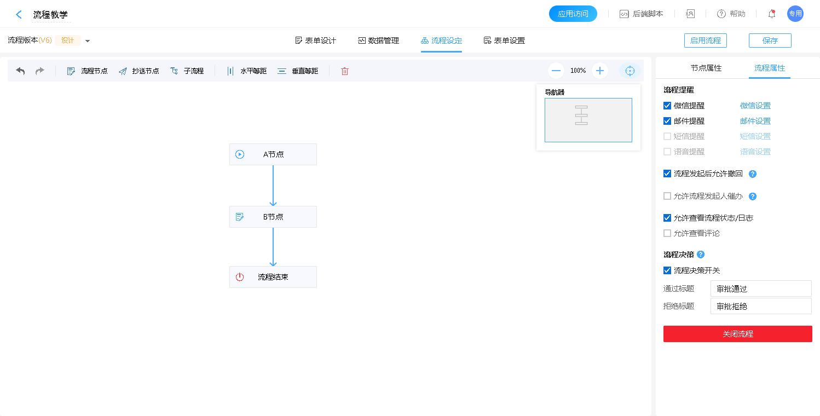Click the red 关闭流程 button
The height and width of the screenshot is (416, 820).
point(737,334)
